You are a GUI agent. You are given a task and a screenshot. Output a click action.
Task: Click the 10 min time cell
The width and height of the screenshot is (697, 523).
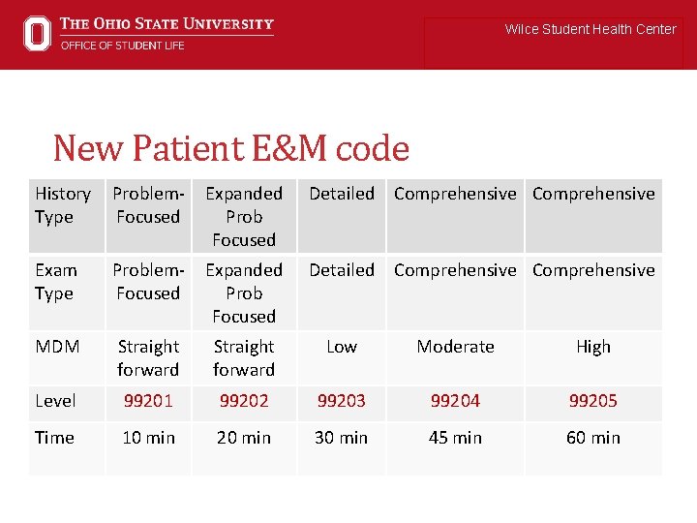click(x=148, y=437)
